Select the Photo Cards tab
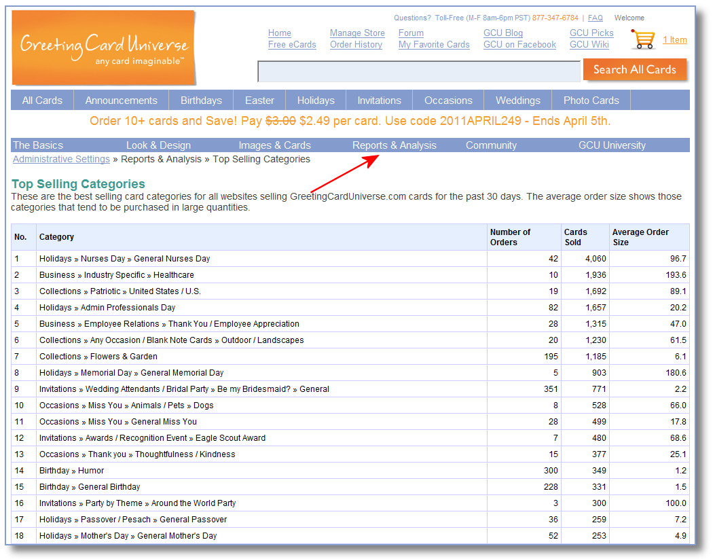Image resolution: width=715 pixels, height=559 pixels. click(x=591, y=101)
